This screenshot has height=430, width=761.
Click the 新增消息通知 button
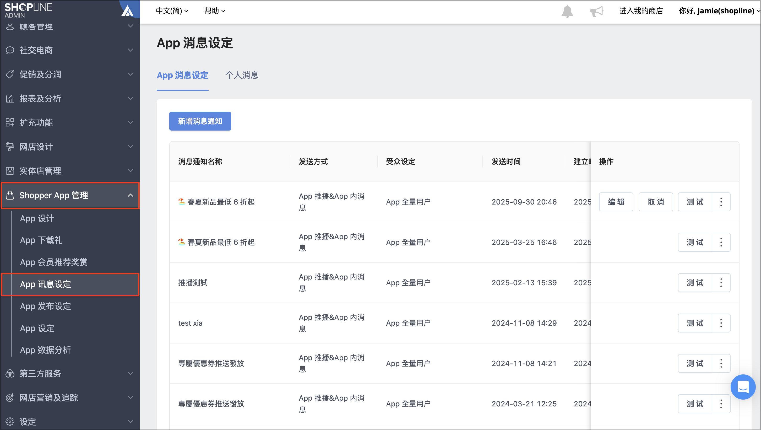200,121
